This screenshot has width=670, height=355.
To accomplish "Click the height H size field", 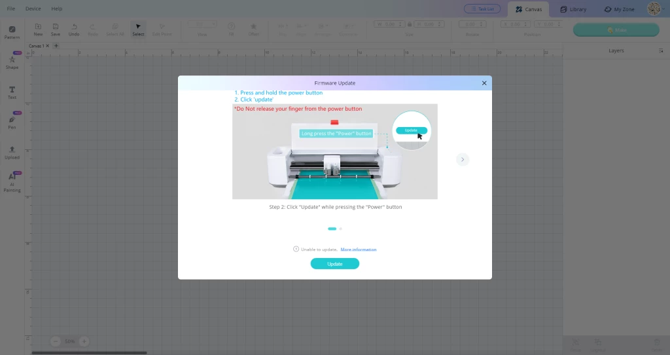I will pos(429,24).
